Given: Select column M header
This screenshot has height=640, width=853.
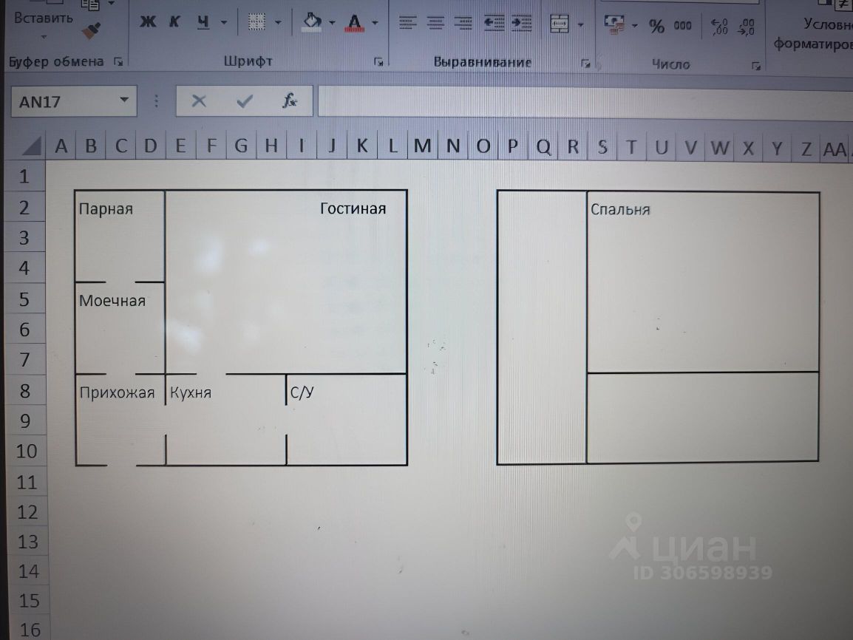Looking at the screenshot, I should (422, 146).
